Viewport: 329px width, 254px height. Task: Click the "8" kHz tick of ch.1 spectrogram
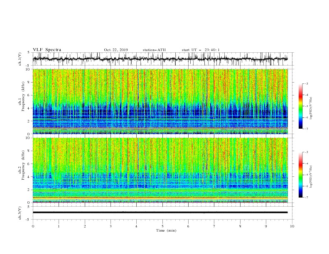click(29, 82)
